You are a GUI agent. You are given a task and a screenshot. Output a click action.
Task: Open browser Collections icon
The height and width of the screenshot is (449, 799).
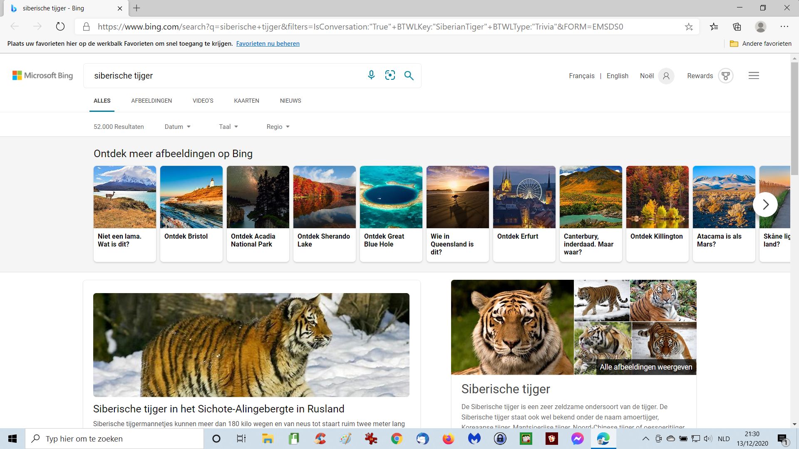point(737,27)
